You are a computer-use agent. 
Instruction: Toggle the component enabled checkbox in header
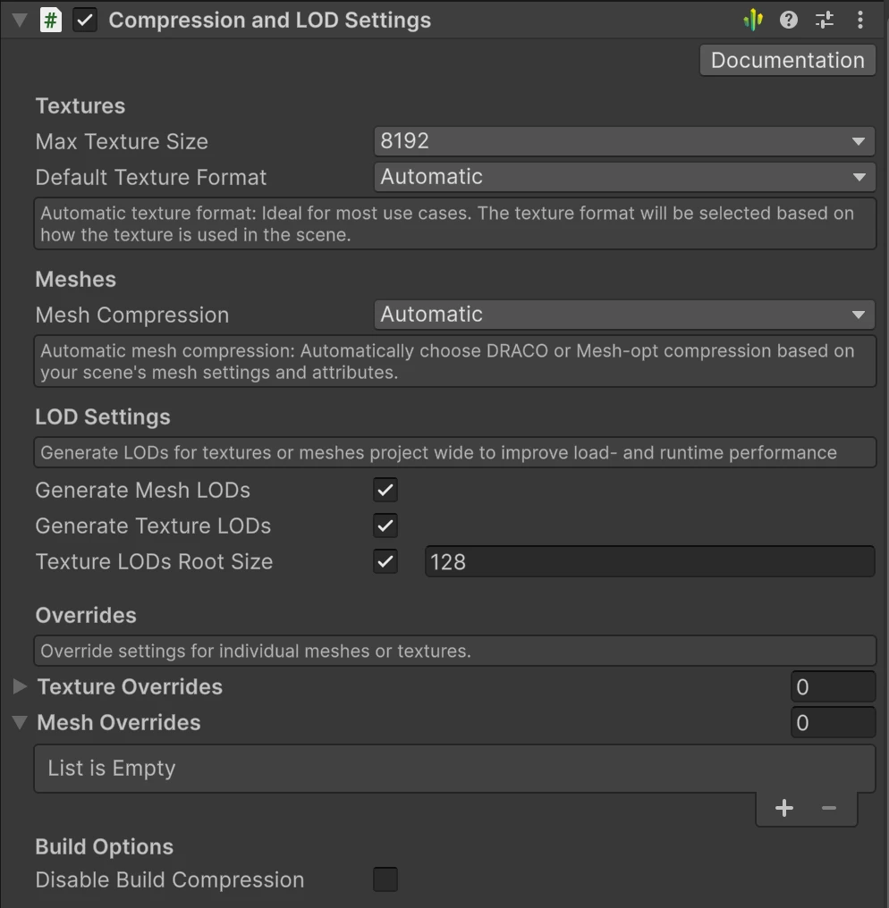[x=85, y=19]
